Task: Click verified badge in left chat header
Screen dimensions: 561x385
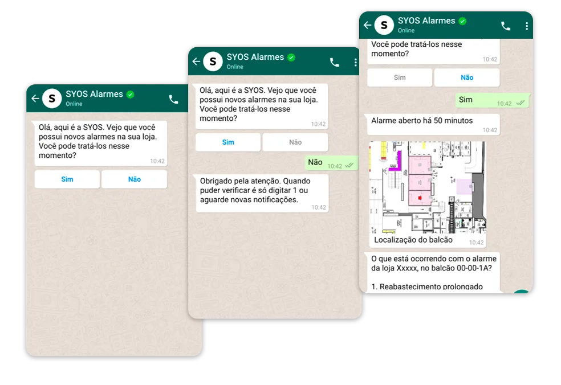Action: 130,95
